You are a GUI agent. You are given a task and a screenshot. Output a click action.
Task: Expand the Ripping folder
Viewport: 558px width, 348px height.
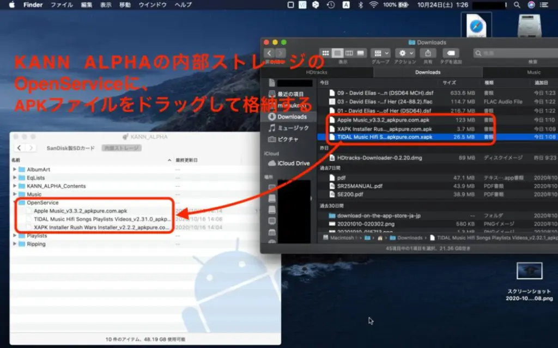click(15, 244)
